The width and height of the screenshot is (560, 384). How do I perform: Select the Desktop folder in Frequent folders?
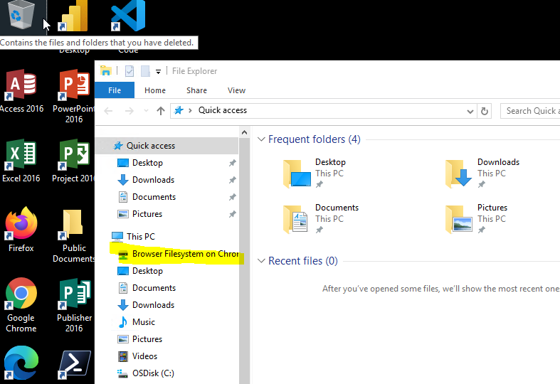point(315,173)
